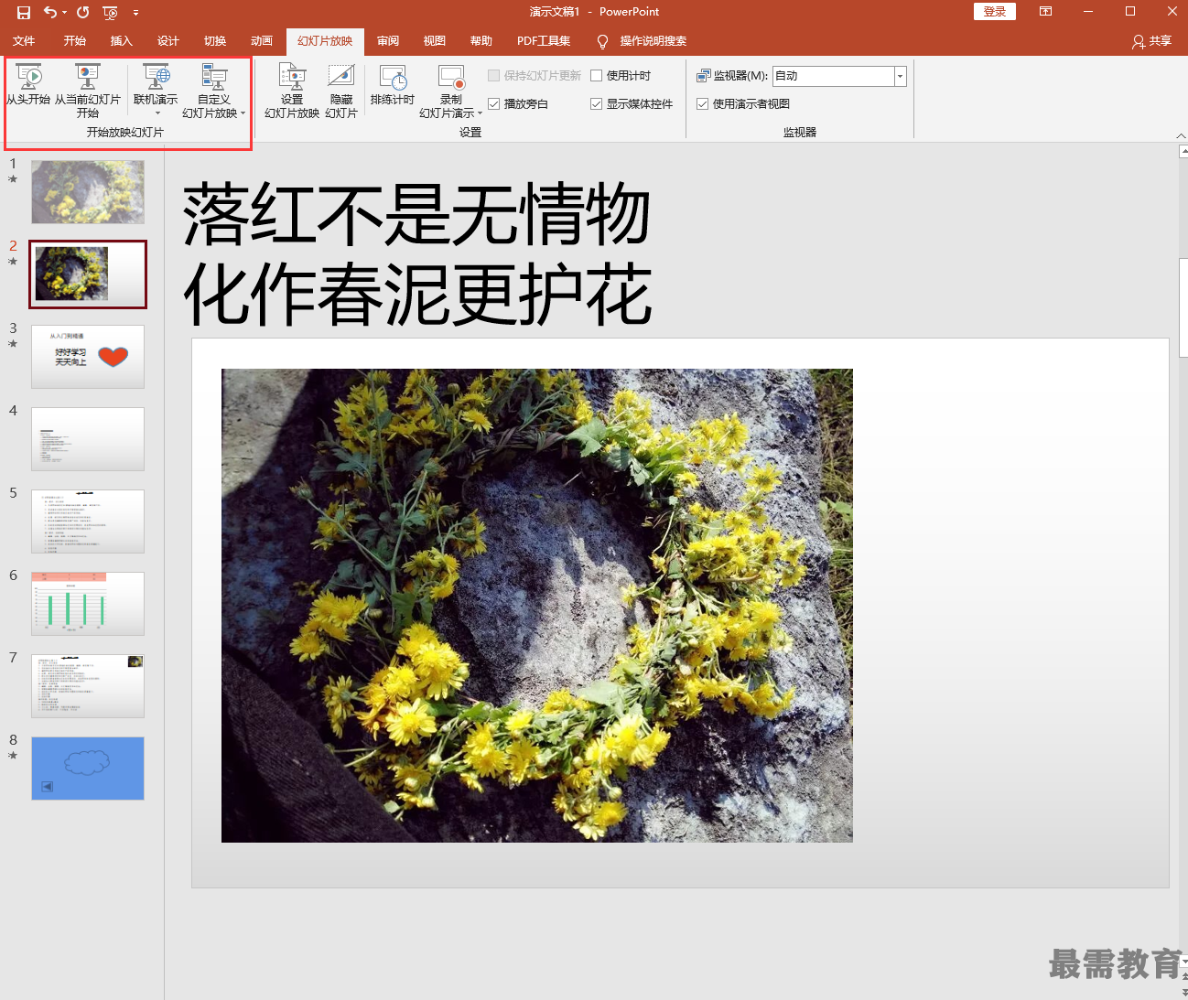Click the audio icon on slide 8 thumbnail
Screen dimensions: 1188x1000
47,786
